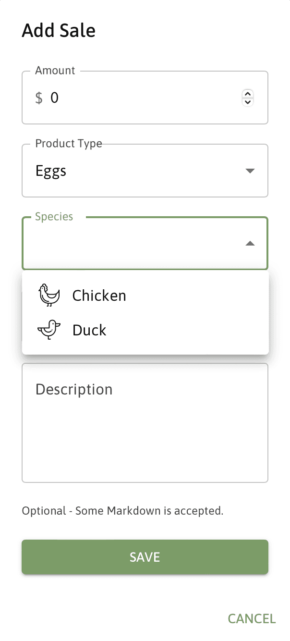Click the Add Sale heading
Viewport: 290px width, 641px height.
click(59, 30)
